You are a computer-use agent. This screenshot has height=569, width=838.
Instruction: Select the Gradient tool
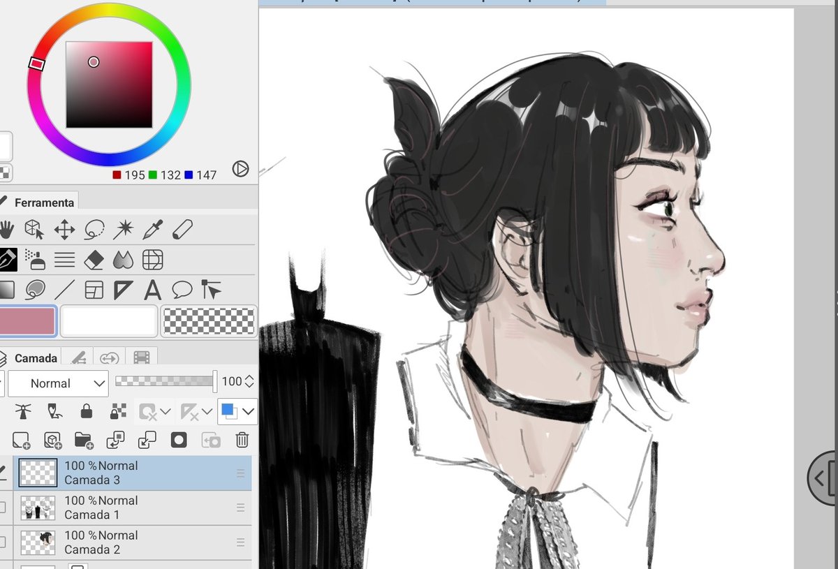tap(6, 289)
